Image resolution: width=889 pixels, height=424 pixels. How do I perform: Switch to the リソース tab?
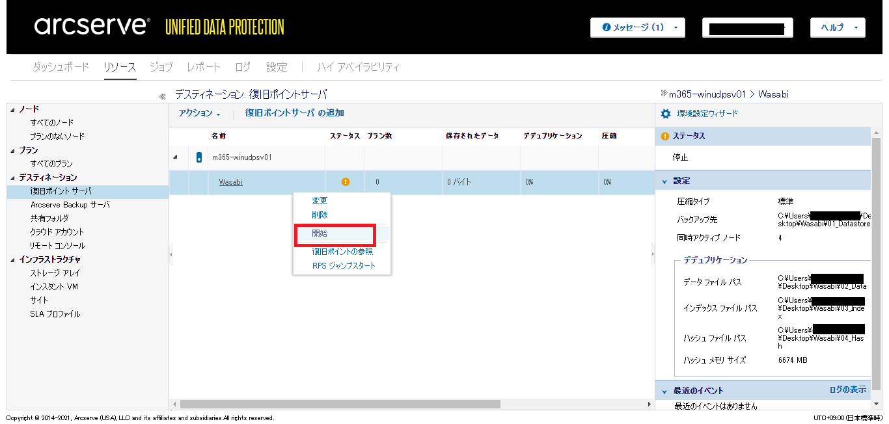click(x=120, y=67)
